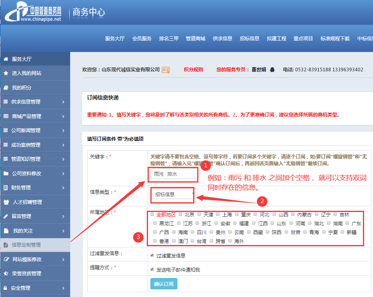Click the QQ penguin icon near 董世娟
The width and height of the screenshot is (373, 297).
pyautogui.click(x=272, y=69)
